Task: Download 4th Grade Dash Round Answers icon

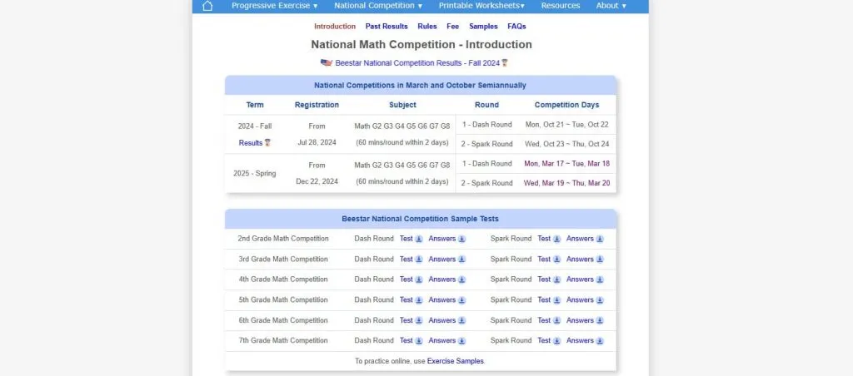Action: click(x=461, y=280)
